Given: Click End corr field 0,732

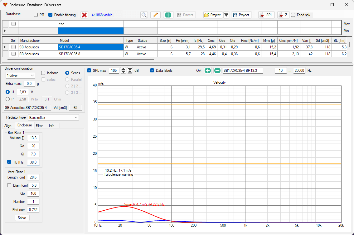Looking at the screenshot, I should click(33, 210).
